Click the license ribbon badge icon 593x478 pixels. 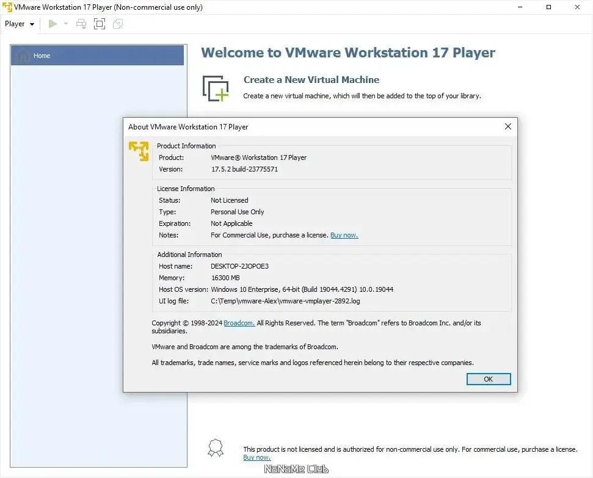point(216,447)
